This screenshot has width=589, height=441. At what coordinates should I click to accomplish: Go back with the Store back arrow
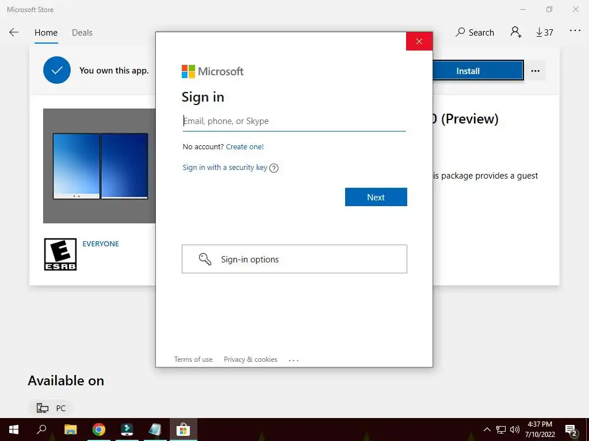[14, 33]
